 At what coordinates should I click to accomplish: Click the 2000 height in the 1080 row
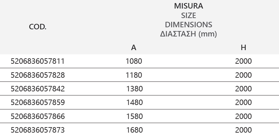(243, 61)
